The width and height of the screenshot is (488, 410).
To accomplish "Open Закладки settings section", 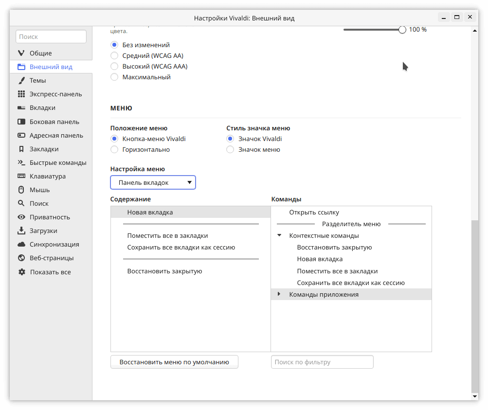I will coord(51,149).
